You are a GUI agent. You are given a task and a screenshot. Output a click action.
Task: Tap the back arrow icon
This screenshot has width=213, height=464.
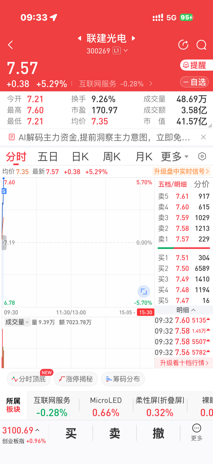point(11,45)
